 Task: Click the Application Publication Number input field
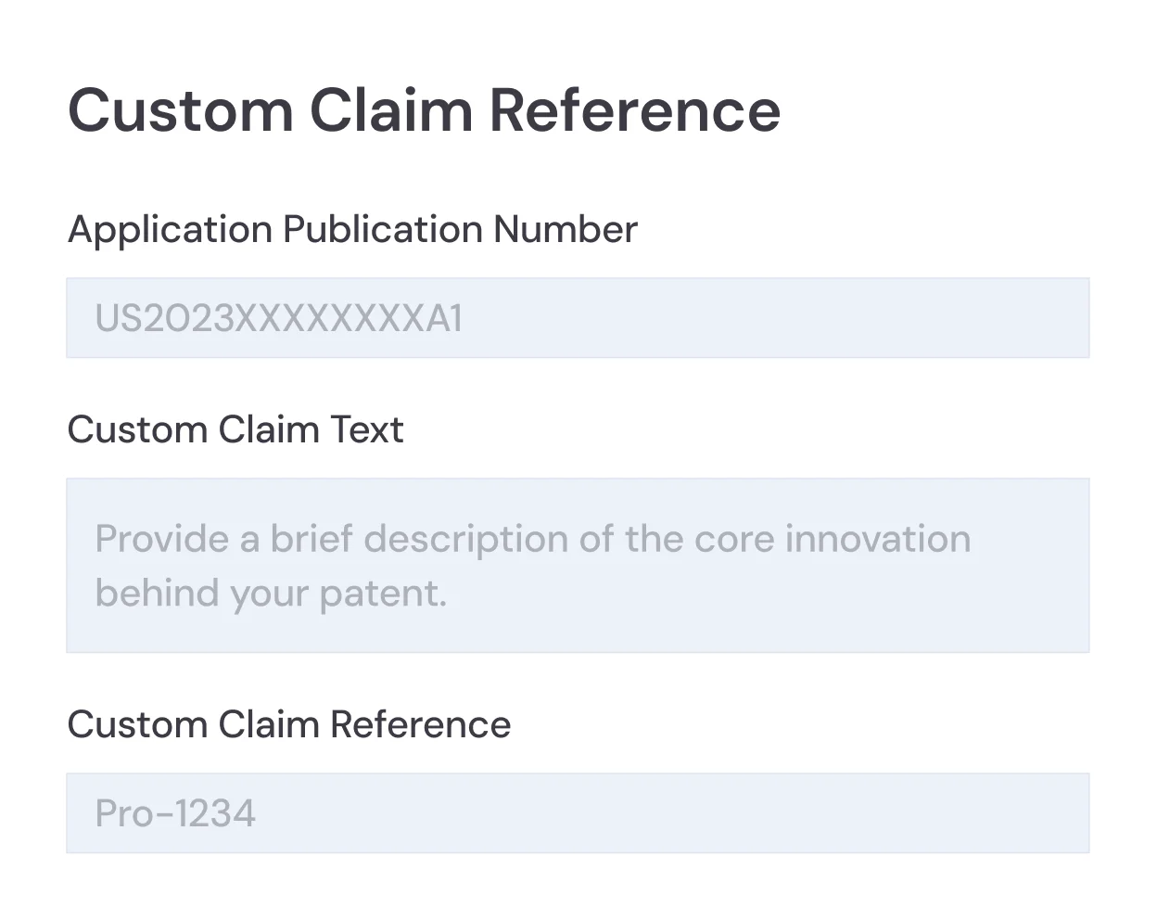pos(577,318)
